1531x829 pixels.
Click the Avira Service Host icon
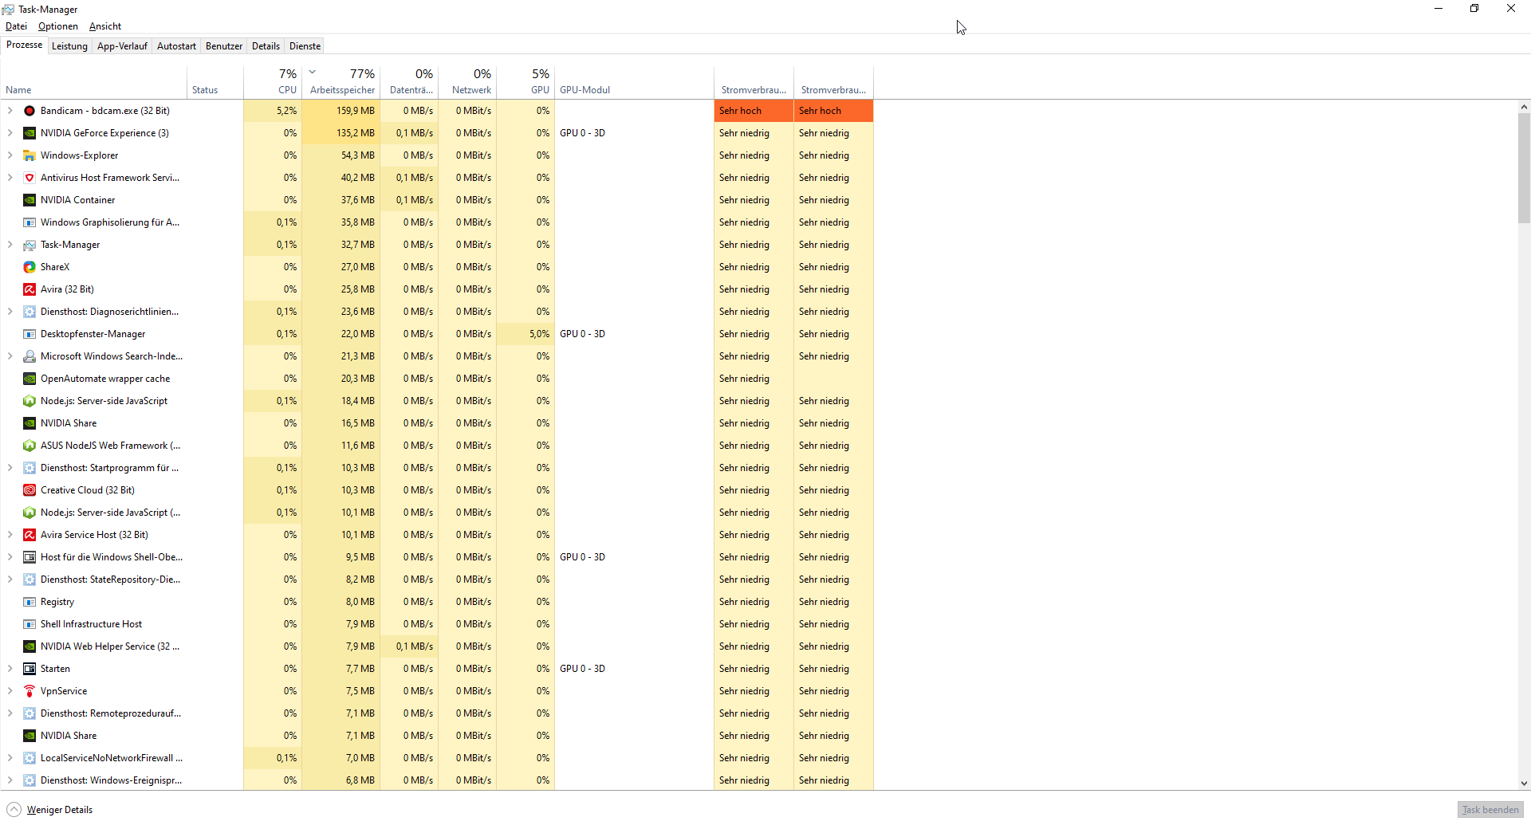pos(30,535)
